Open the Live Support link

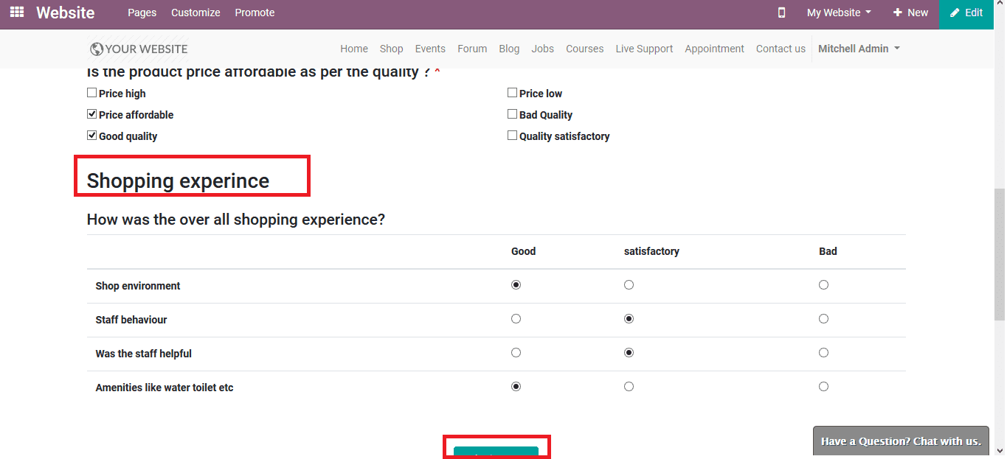(x=644, y=49)
